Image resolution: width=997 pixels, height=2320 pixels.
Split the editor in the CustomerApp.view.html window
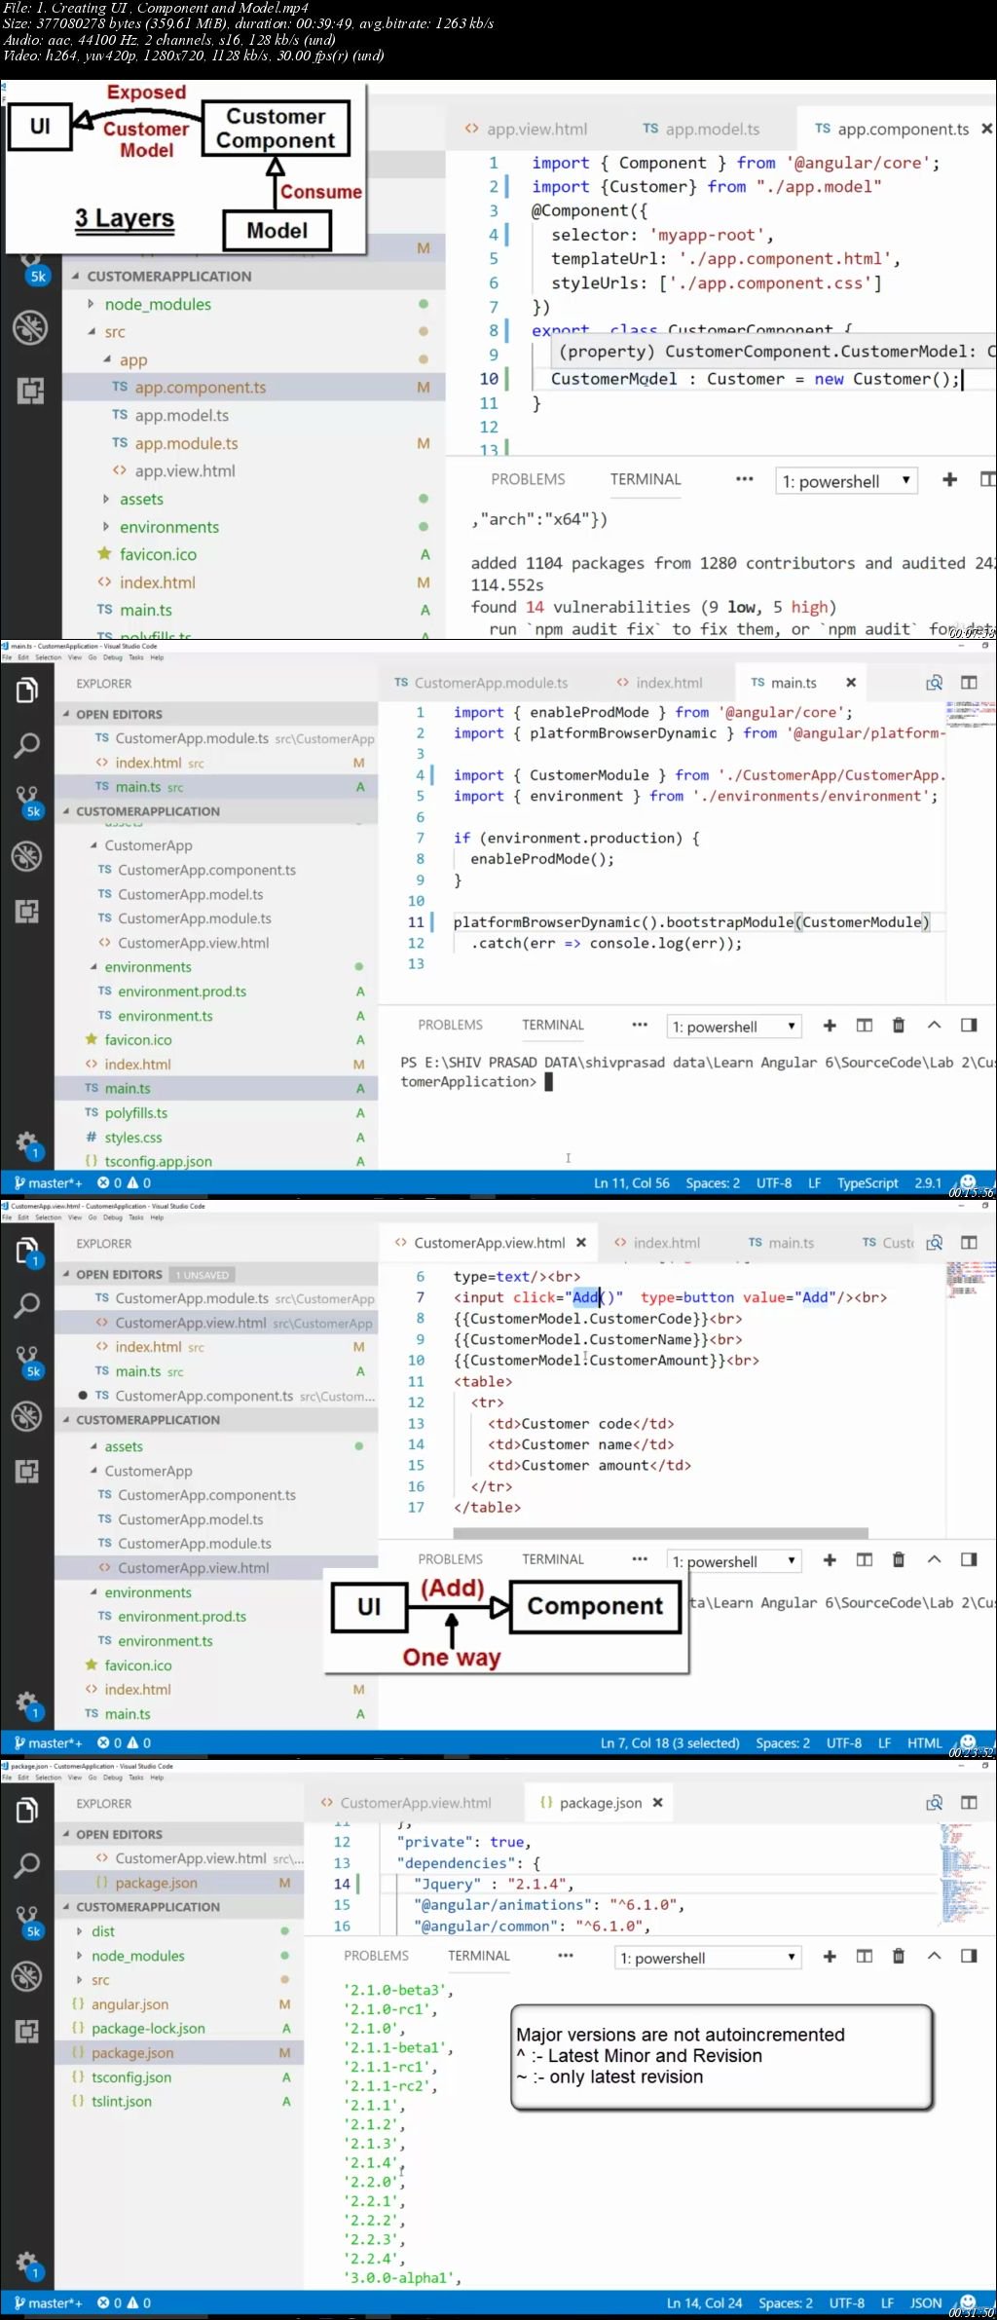969,1243
